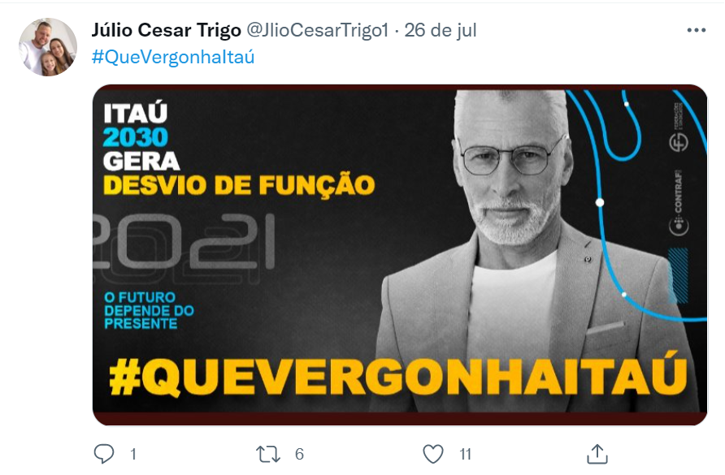Click the CONTRAF logo in the image
Image resolution: width=725 pixels, height=475 pixels.
point(678,202)
